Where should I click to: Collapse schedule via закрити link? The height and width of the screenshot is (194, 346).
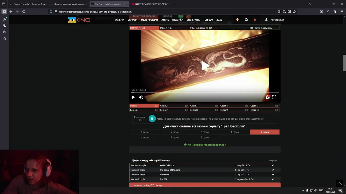click(273, 161)
